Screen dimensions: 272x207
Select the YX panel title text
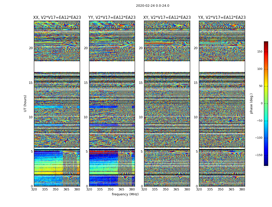click(222, 18)
